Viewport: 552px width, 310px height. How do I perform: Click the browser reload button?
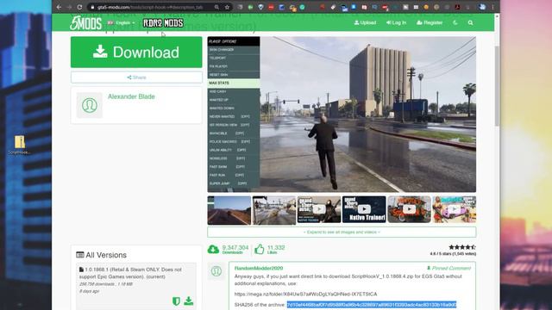[x=79, y=7]
